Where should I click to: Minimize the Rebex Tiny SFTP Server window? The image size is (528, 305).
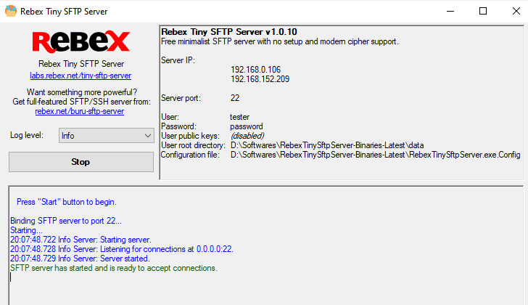[x=450, y=11]
